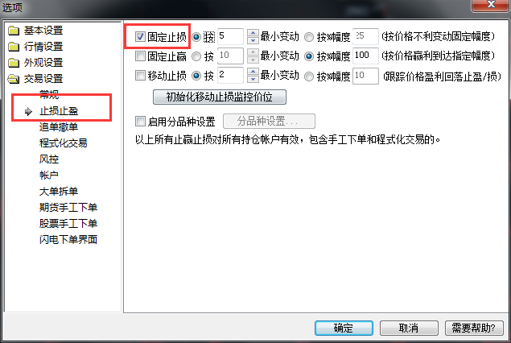Select 按 最小变动 radio for 固定止赢
The image size is (511, 343).
pos(196,56)
